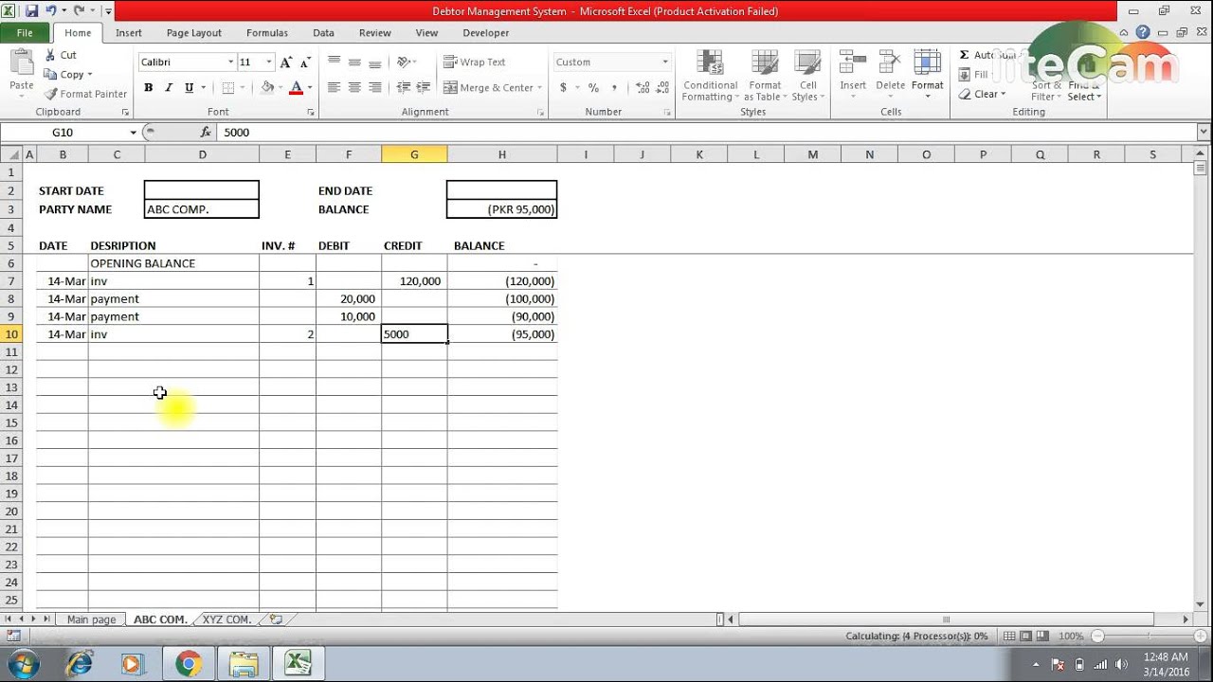
Task: Toggle Underline formatting
Action: click(x=189, y=88)
